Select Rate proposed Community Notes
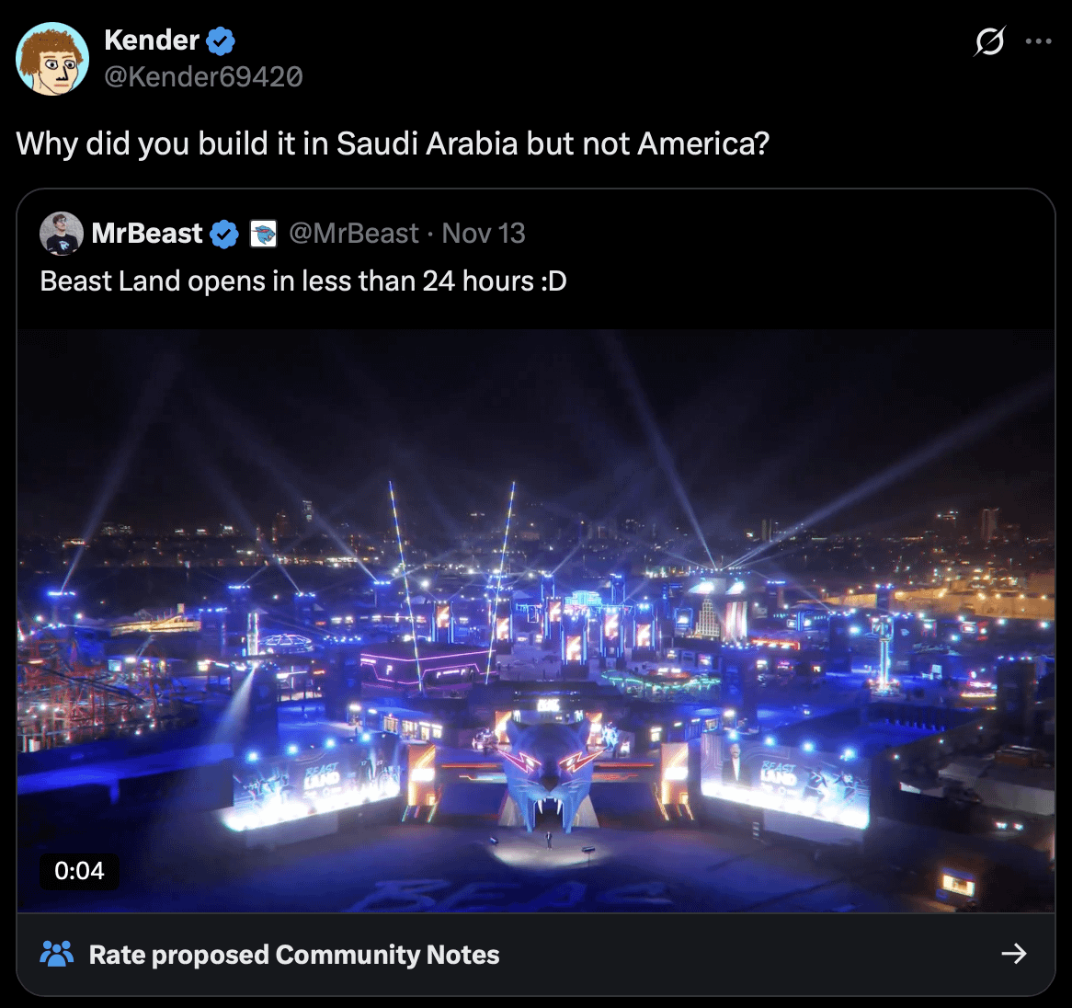The height and width of the screenshot is (1008, 1072). 294,955
